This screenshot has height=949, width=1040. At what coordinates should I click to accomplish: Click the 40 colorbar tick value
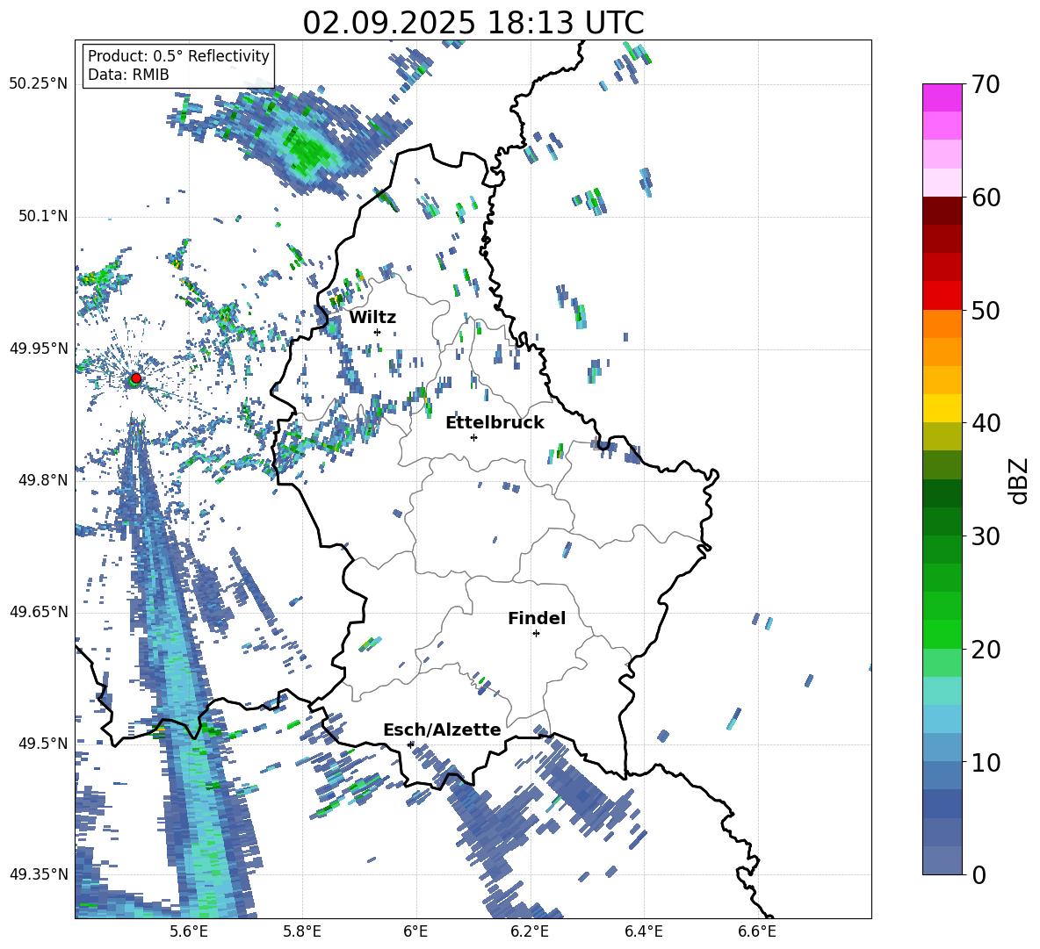coord(985,423)
